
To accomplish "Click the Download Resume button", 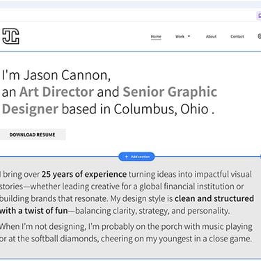I will (x=32, y=134).
